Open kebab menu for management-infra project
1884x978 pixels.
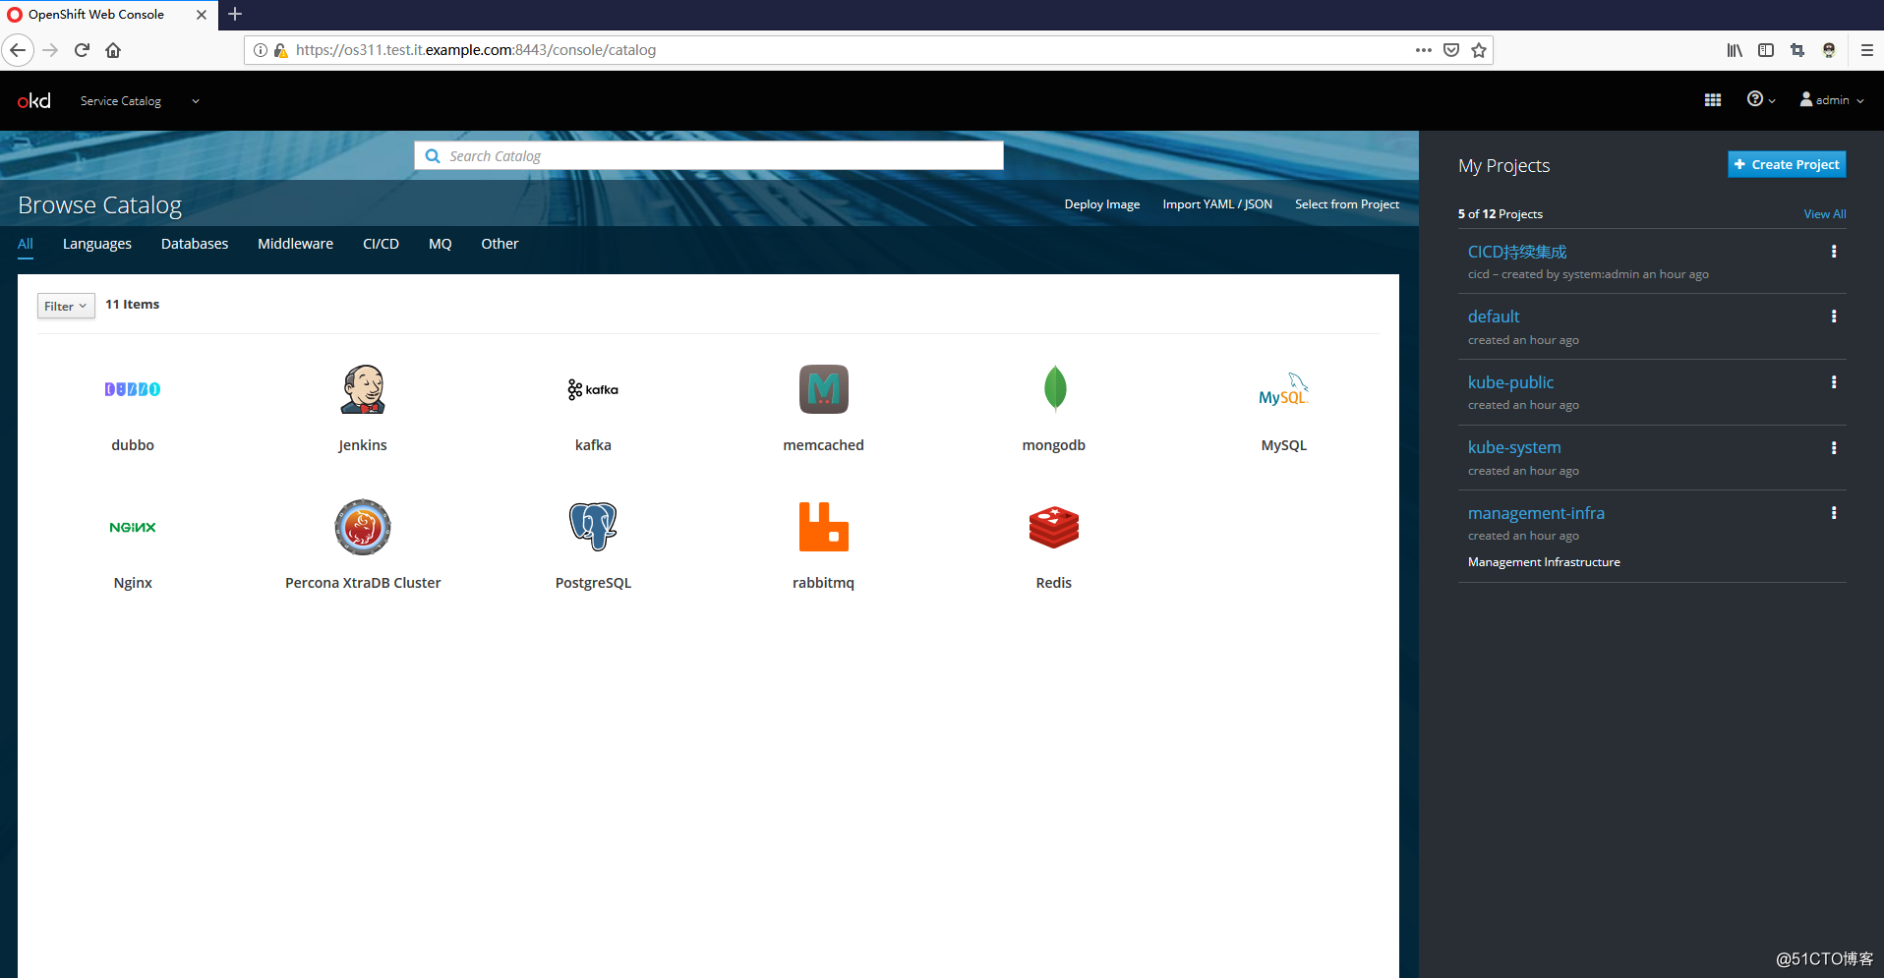pyautogui.click(x=1834, y=513)
